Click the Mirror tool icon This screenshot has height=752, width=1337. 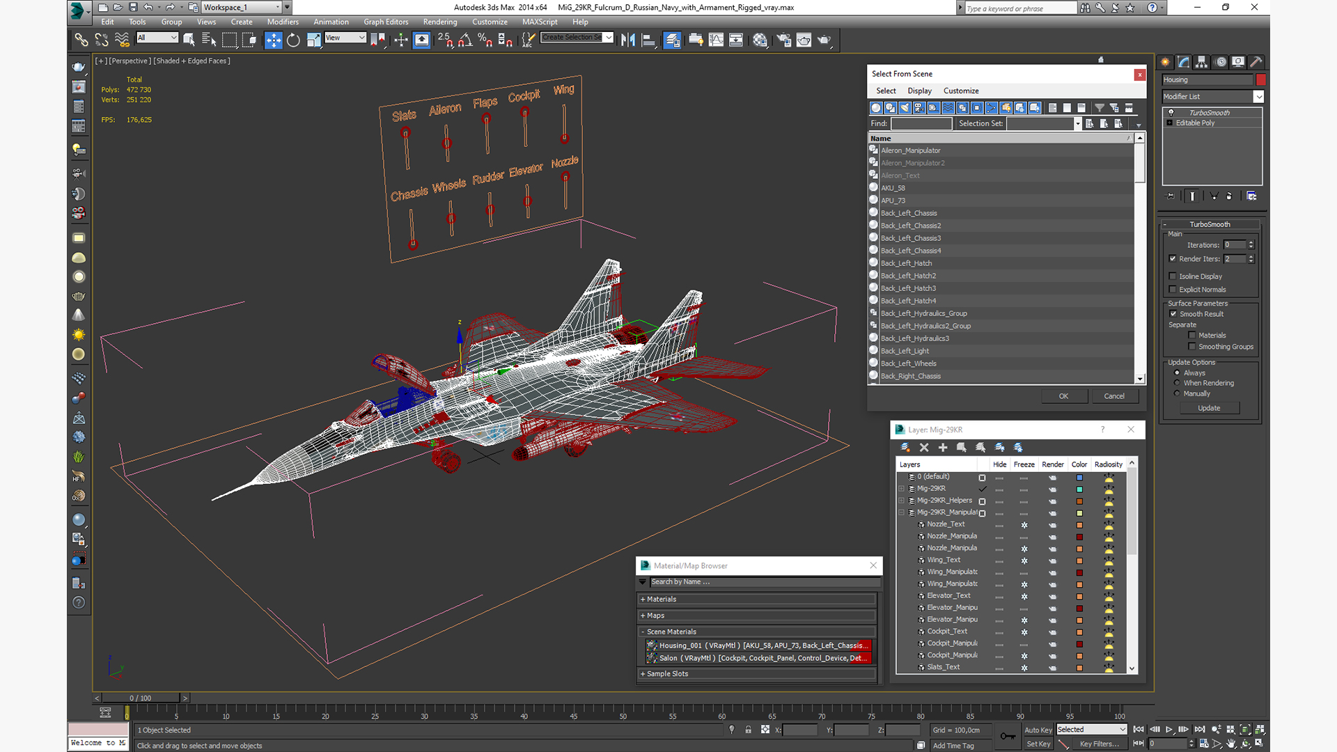pyautogui.click(x=628, y=40)
